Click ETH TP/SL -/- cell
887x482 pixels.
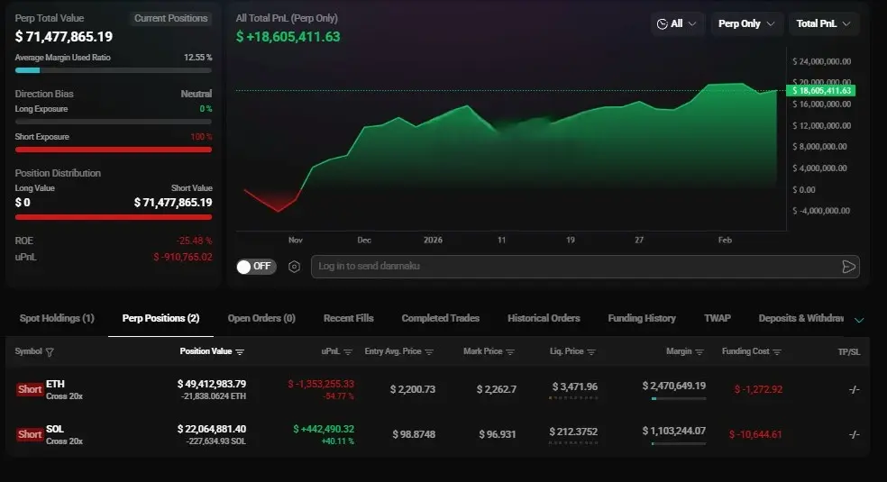tap(855, 389)
